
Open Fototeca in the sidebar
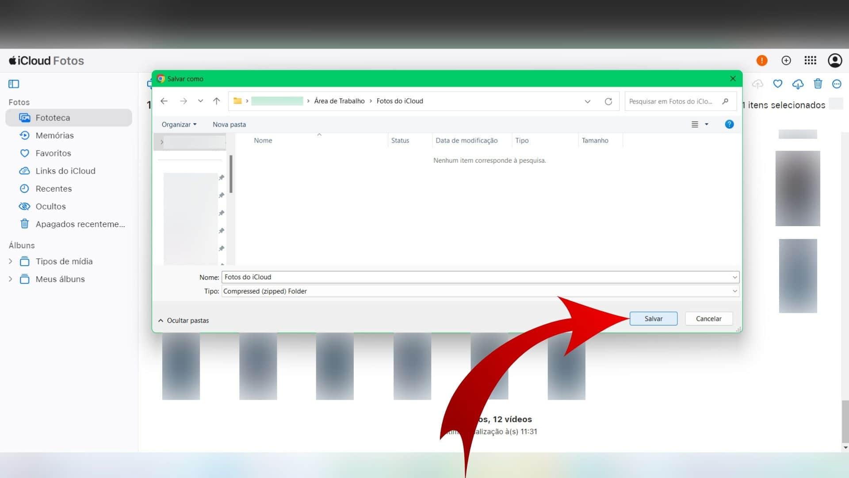pyautogui.click(x=69, y=118)
